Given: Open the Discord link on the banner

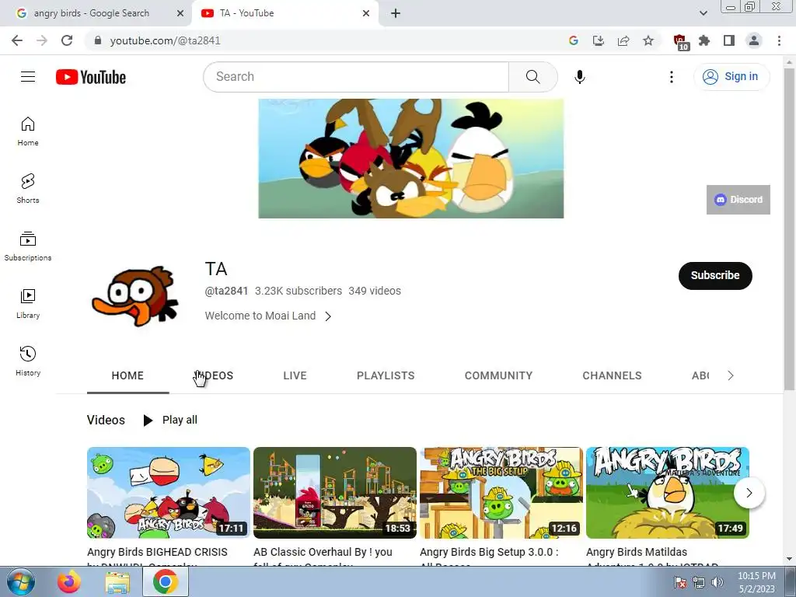Looking at the screenshot, I should pyautogui.click(x=738, y=200).
